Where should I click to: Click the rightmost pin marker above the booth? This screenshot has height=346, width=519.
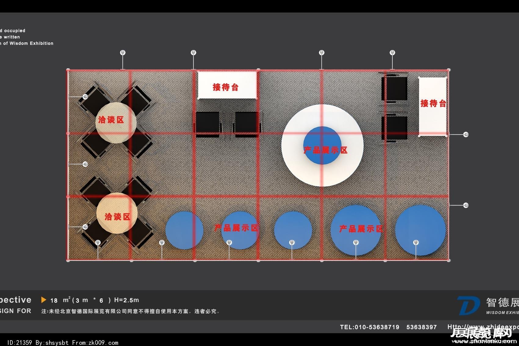[x=392, y=53]
